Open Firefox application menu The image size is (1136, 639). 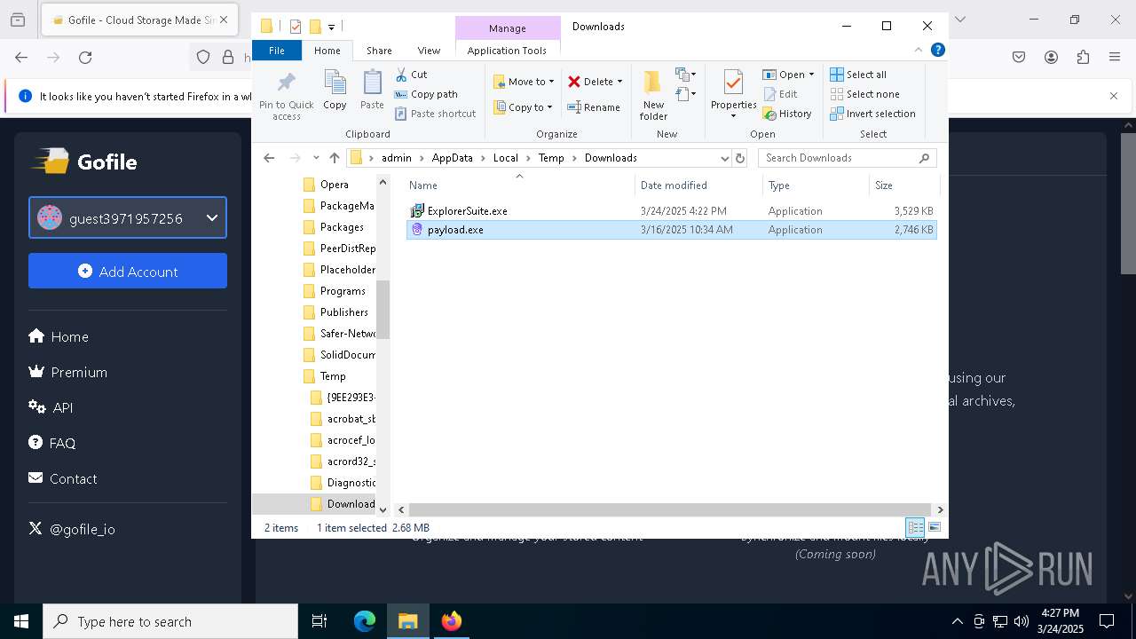(1115, 58)
